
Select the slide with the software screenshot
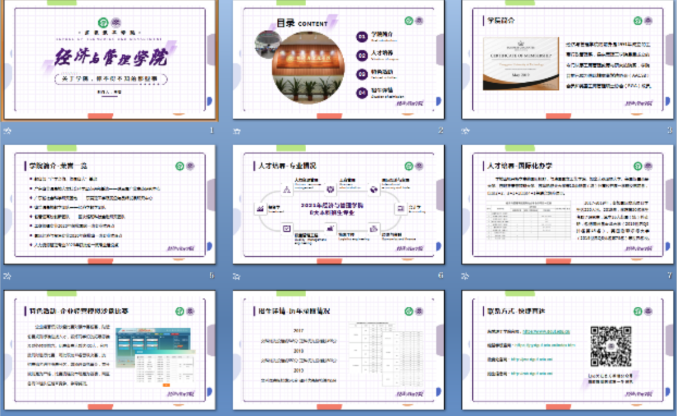click(109, 350)
